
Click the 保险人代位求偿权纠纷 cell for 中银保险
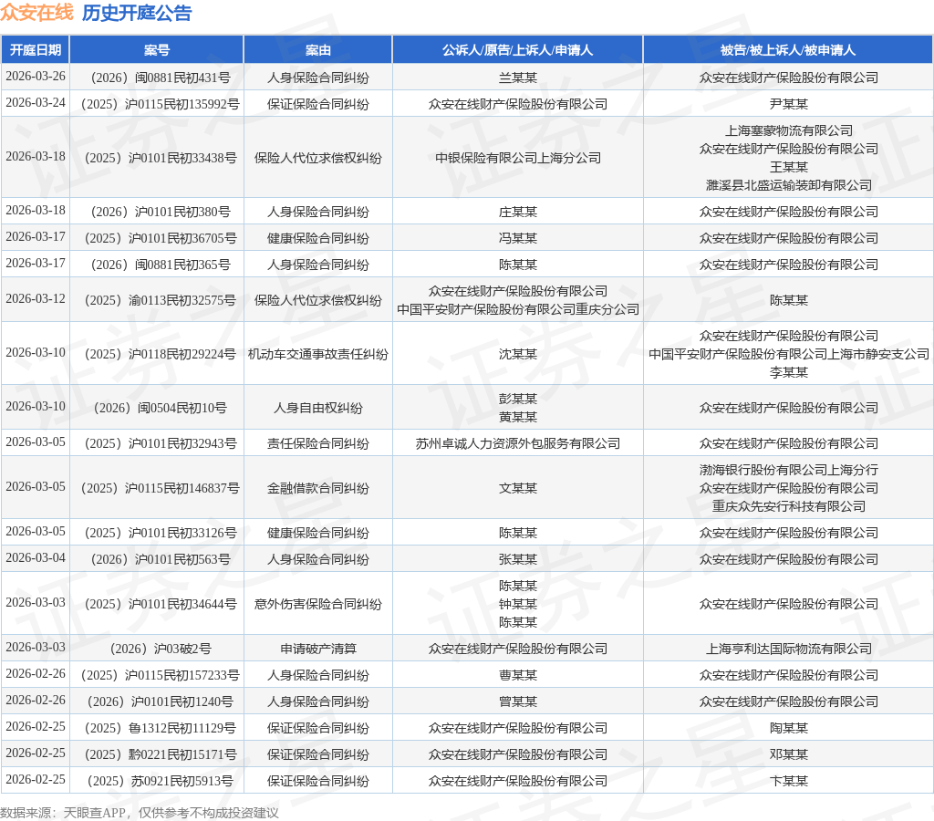317,158
